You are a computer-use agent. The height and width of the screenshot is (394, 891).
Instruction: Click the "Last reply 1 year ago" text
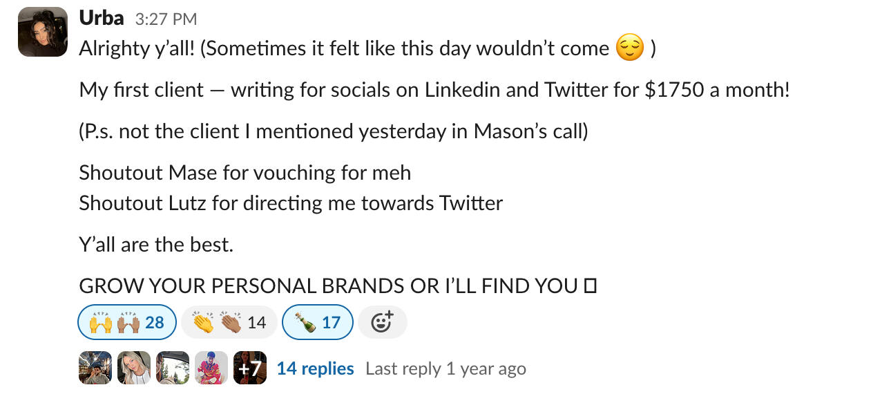coord(445,369)
